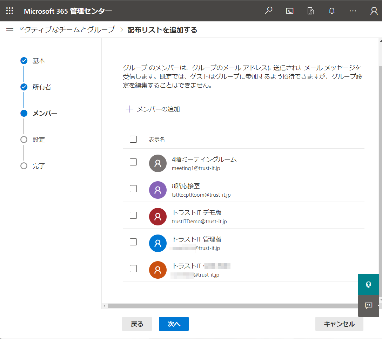This screenshot has height=339, width=382.
Task: Click the horizontal scrollbar track
Action: [x=233, y=306]
